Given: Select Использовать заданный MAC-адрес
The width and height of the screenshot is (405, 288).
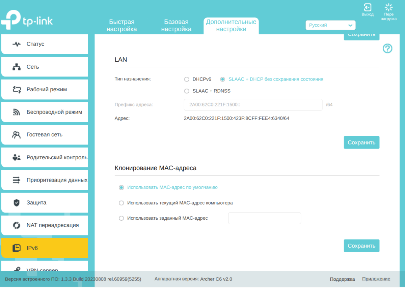Looking at the screenshot, I should coord(122,218).
